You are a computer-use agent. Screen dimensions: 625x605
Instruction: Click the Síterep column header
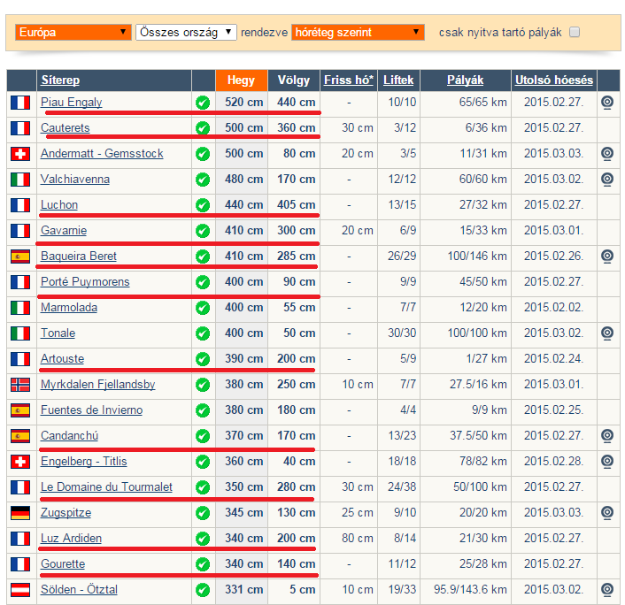point(60,80)
